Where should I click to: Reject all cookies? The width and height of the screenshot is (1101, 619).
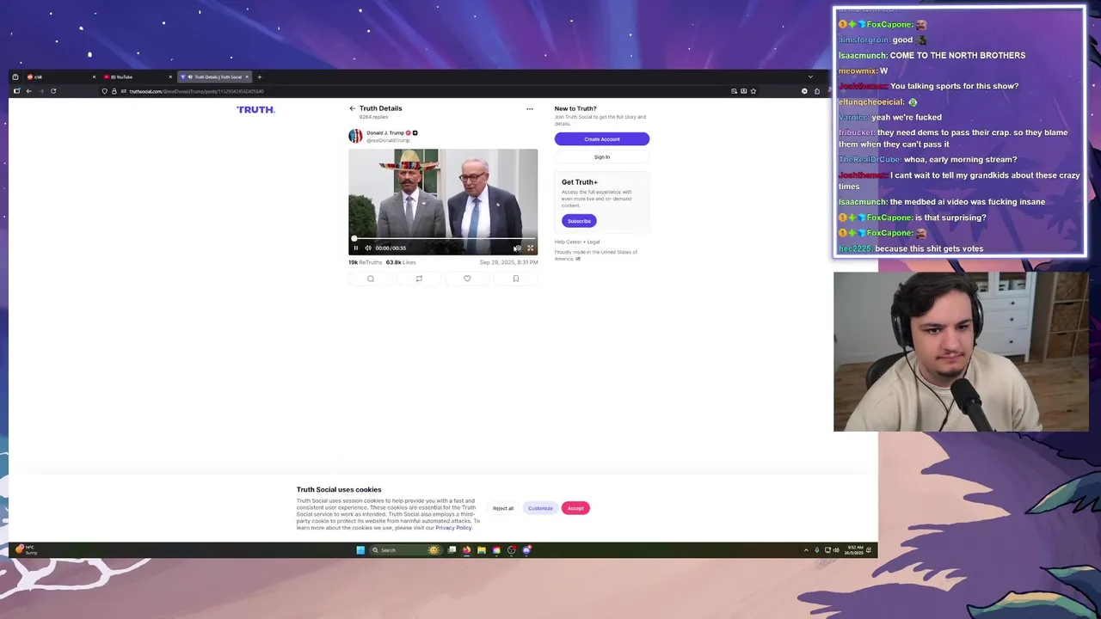(503, 508)
